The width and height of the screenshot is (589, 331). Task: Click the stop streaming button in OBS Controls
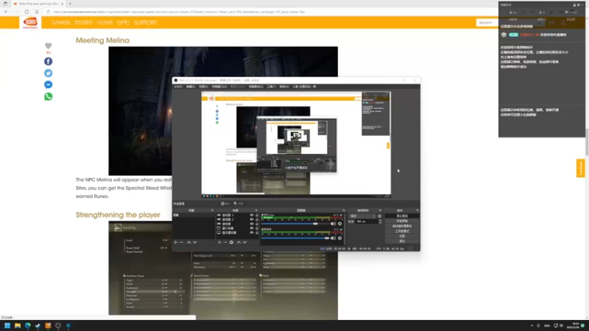[402, 216]
